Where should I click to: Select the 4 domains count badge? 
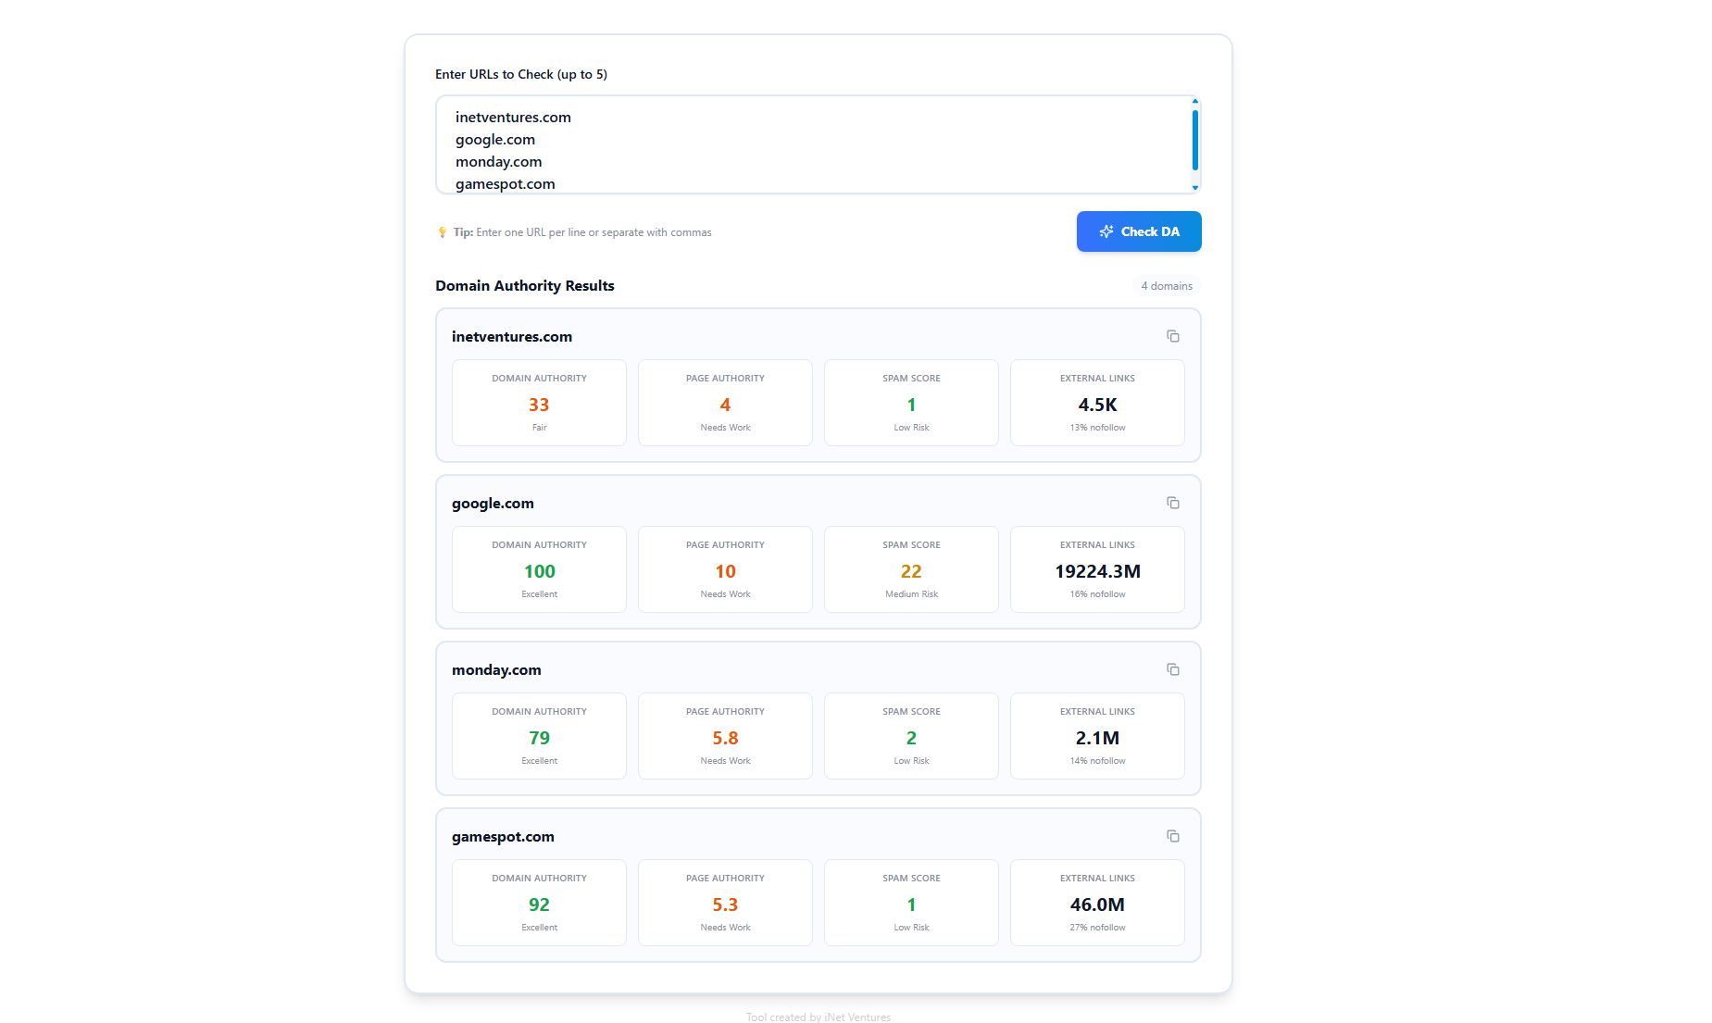click(1167, 286)
